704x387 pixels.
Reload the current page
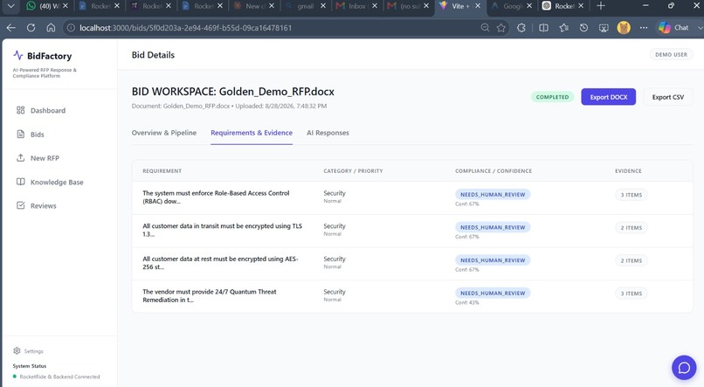click(31, 28)
